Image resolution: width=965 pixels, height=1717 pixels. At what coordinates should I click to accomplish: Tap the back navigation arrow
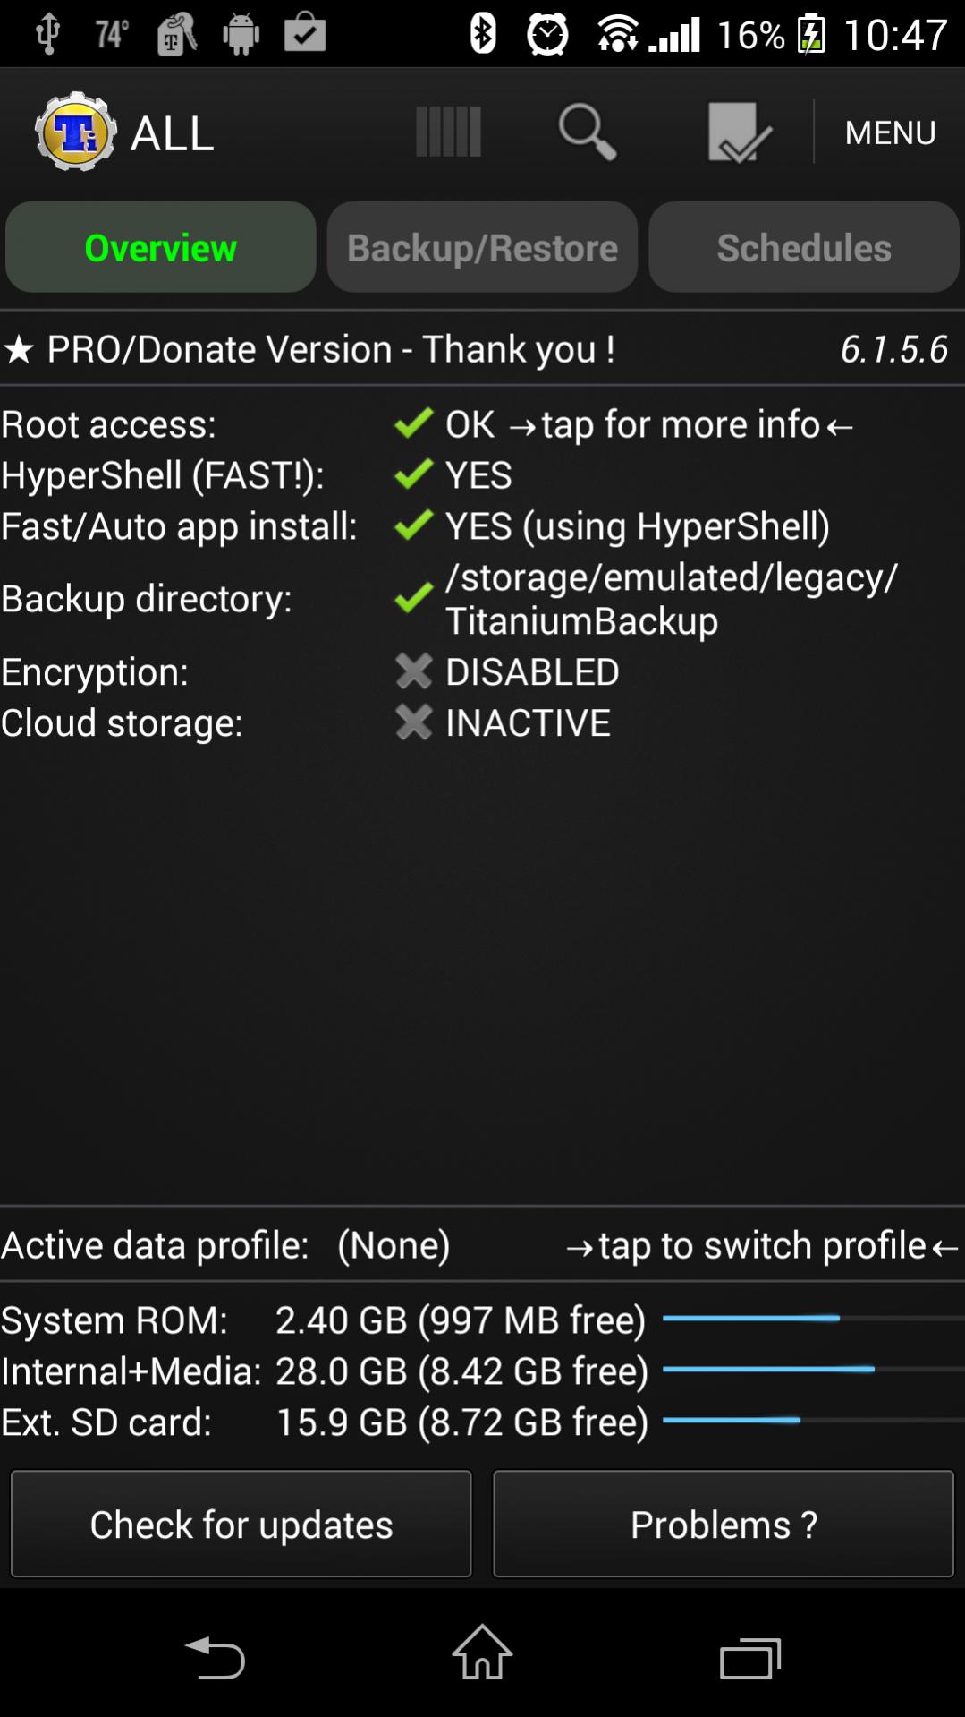[215, 1657]
